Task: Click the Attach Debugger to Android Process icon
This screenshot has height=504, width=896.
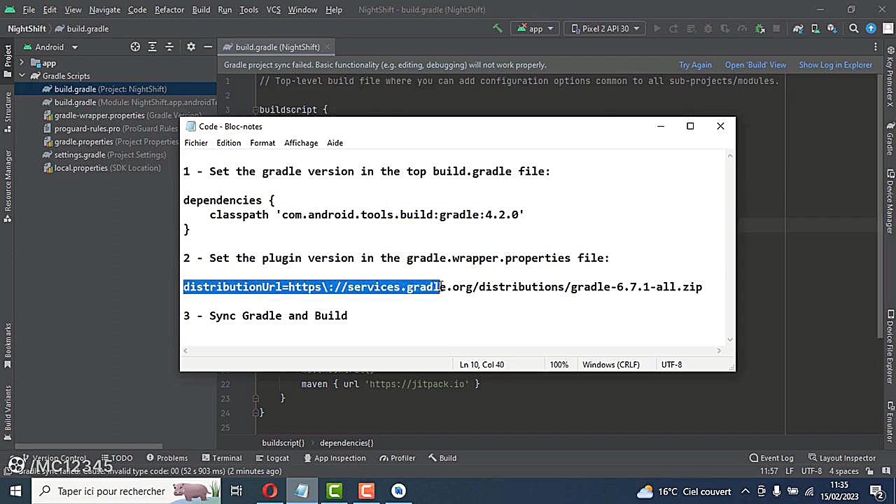Action: (759, 29)
